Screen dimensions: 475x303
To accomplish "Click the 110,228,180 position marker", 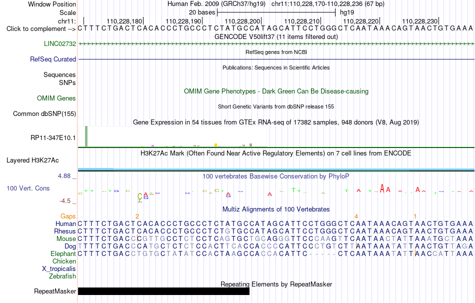I will [124, 21].
